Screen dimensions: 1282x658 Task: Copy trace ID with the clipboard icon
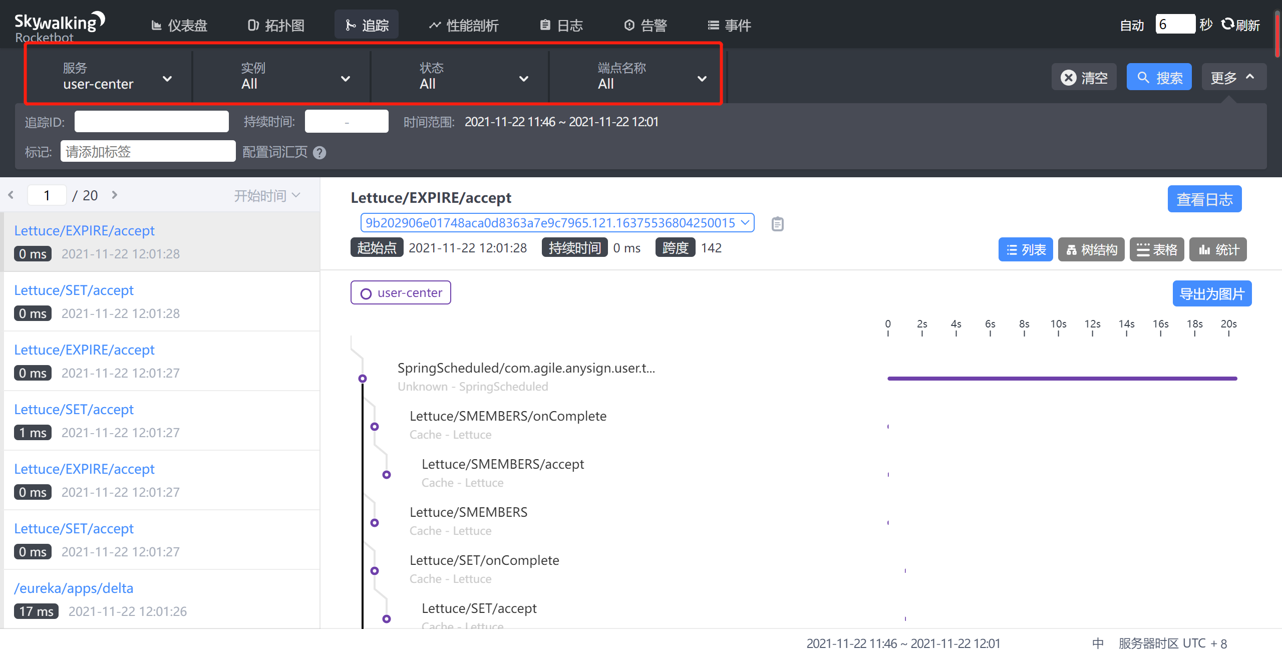click(x=777, y=224)
